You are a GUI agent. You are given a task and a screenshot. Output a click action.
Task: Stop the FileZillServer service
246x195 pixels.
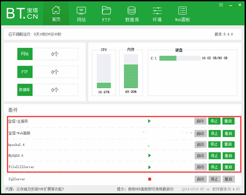point(214,167)
